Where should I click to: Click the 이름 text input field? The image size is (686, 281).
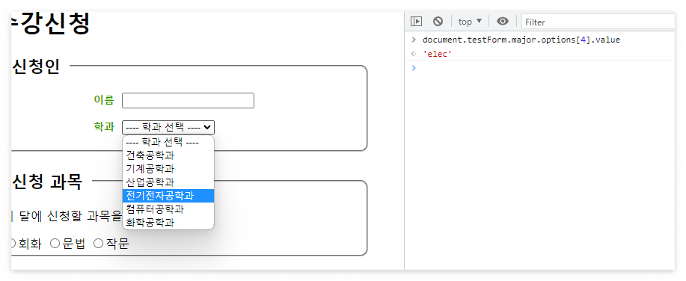188,100
